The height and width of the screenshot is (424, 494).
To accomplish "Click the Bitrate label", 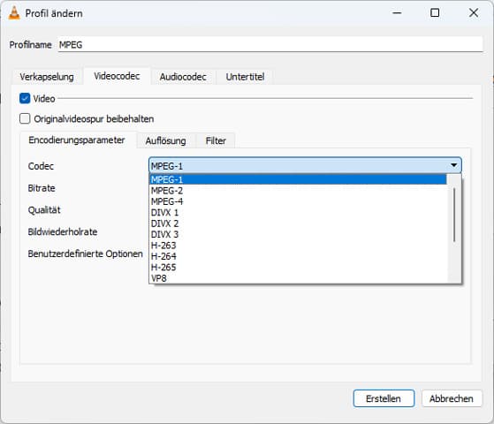I will pyautogui.click(x=42, y=188).
